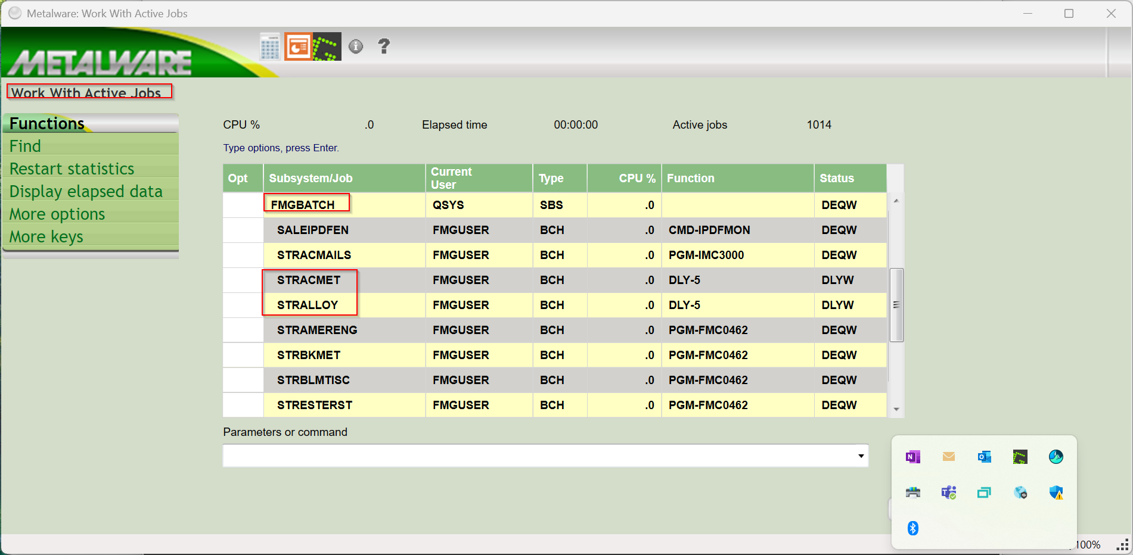Click the Status column header

pyautogui.click(x=850, y=178)
